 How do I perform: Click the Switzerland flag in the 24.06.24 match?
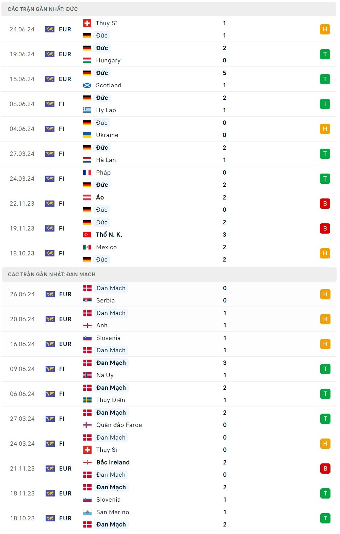[x=87, y=23]
